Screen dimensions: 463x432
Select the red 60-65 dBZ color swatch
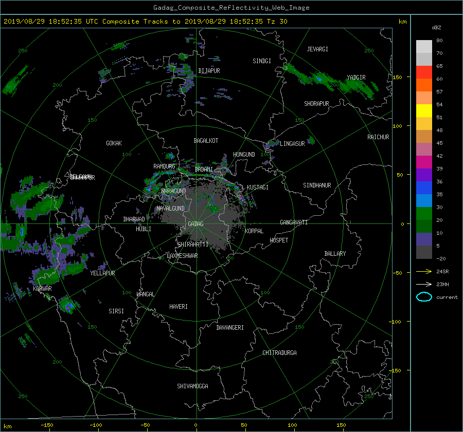(x=424, y=72)
